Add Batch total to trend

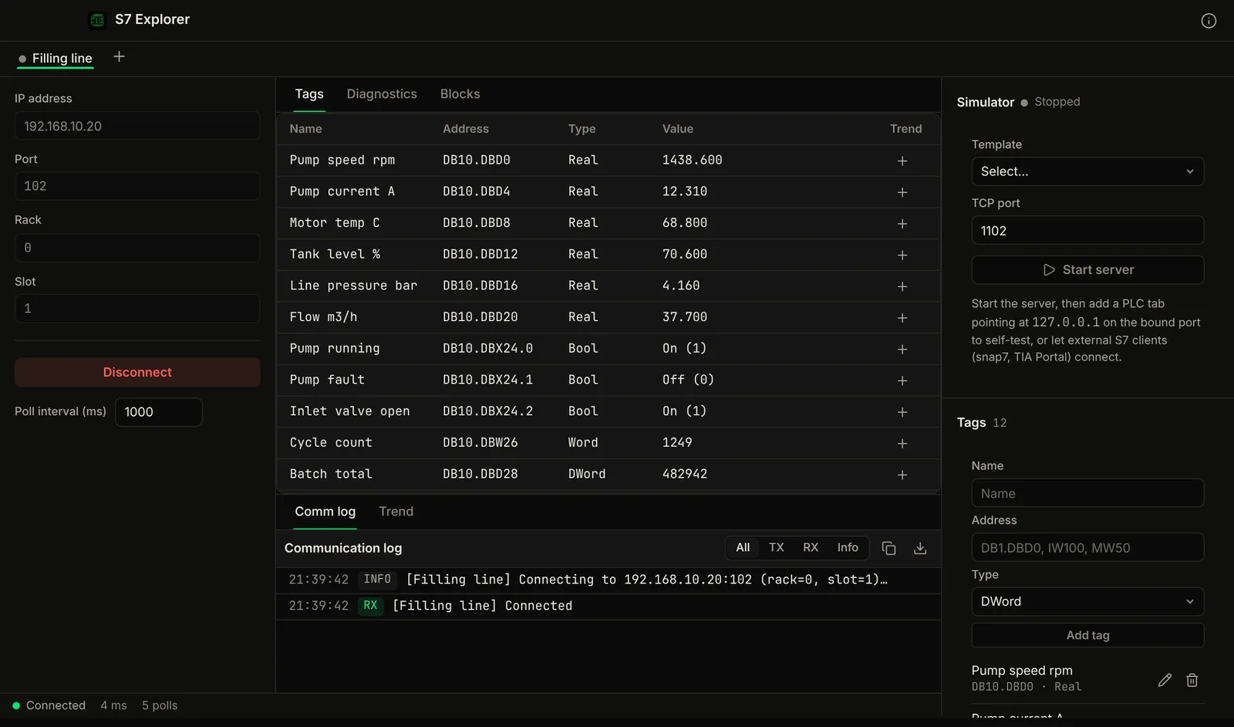pyautogui.click(x=902, y=475)
